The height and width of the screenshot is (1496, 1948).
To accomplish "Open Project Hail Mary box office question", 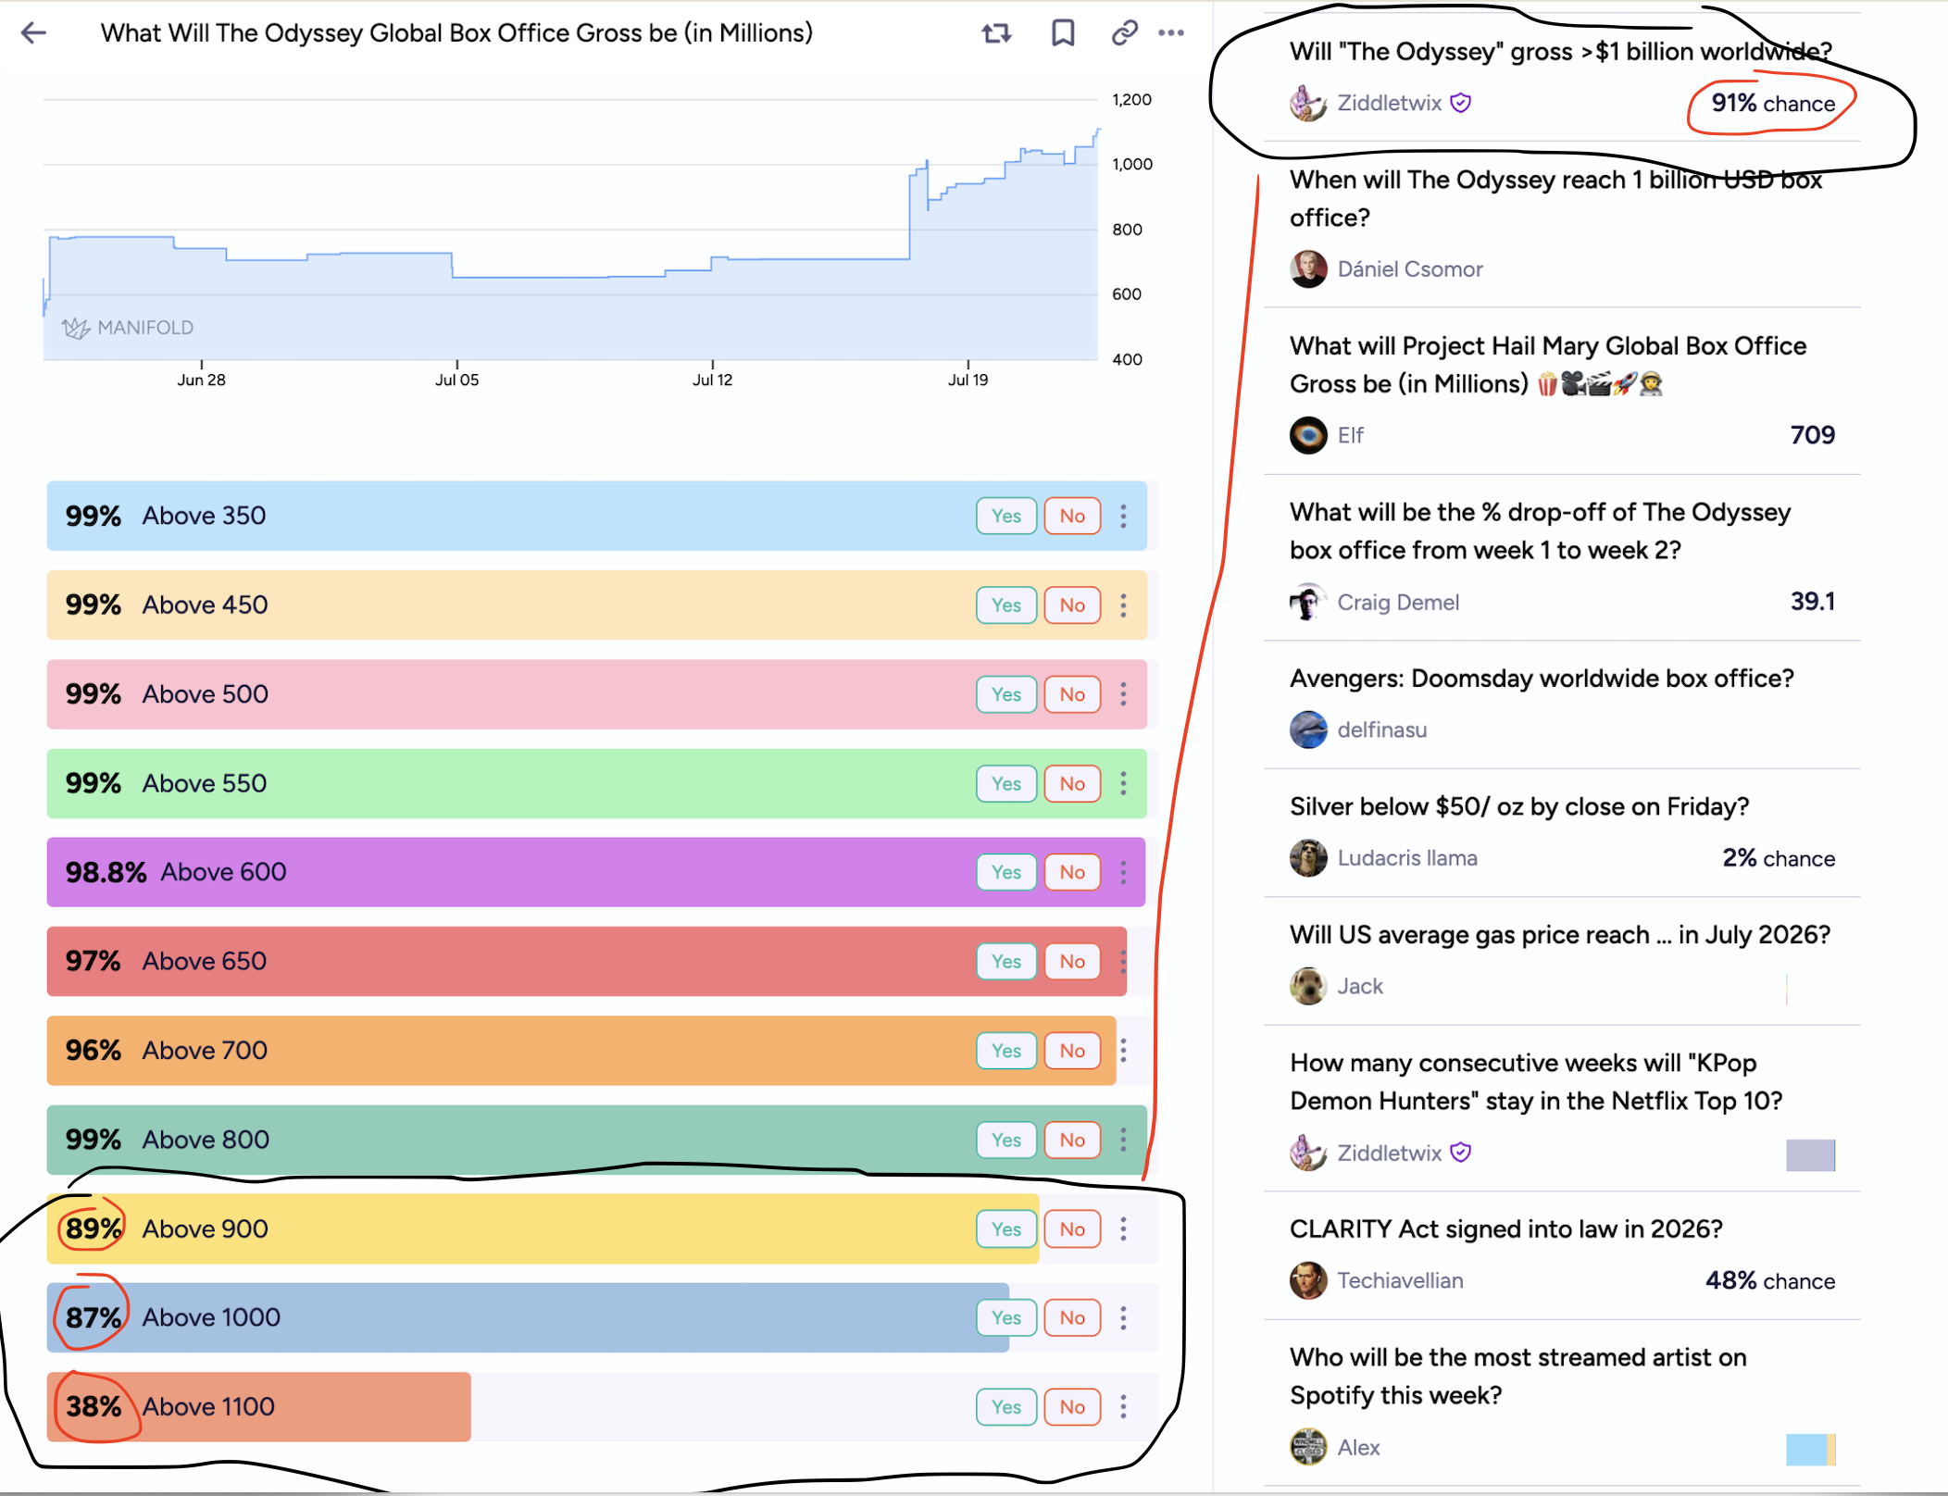I will point(1548,365).
